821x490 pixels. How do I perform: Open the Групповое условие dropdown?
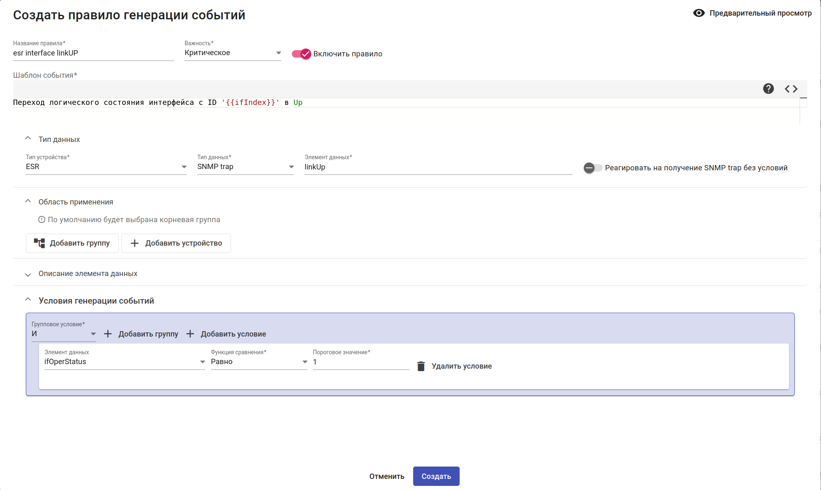pyautogui.click(x=64, y=334)
